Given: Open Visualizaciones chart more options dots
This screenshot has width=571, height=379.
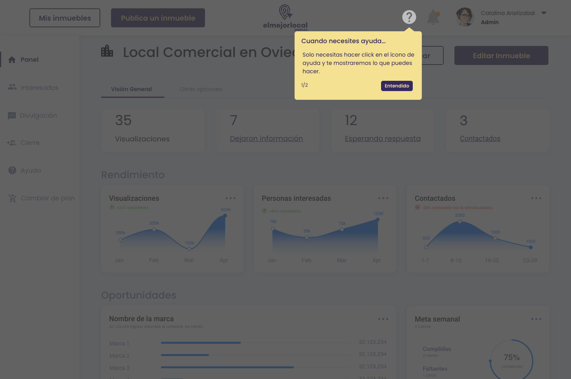Looking at the screenshot, I should coord(230,198).
